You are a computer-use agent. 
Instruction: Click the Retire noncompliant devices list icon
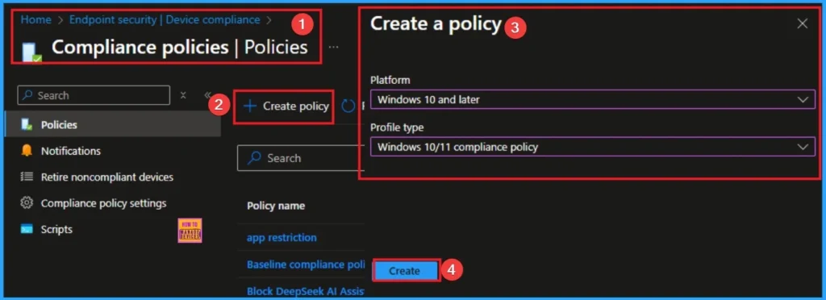(27, 177)
